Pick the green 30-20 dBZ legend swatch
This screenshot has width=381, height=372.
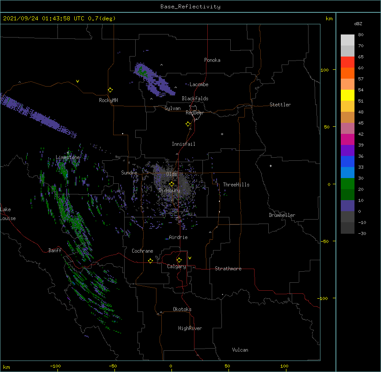click(347, 184)
